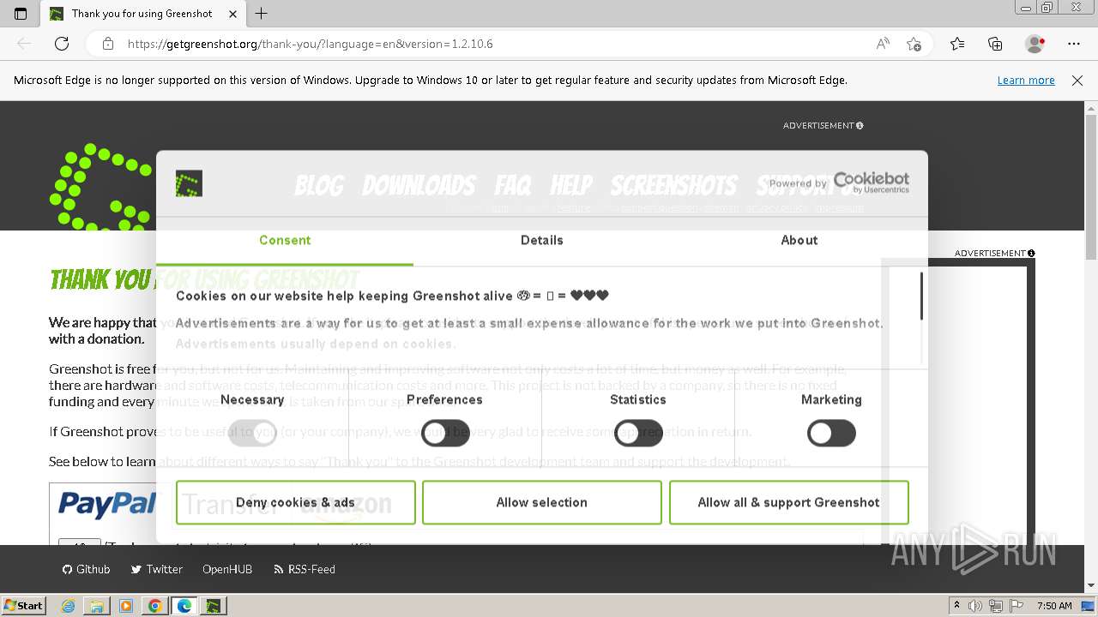
Task: Open Collections panel
Action: [x=995, y=44]
